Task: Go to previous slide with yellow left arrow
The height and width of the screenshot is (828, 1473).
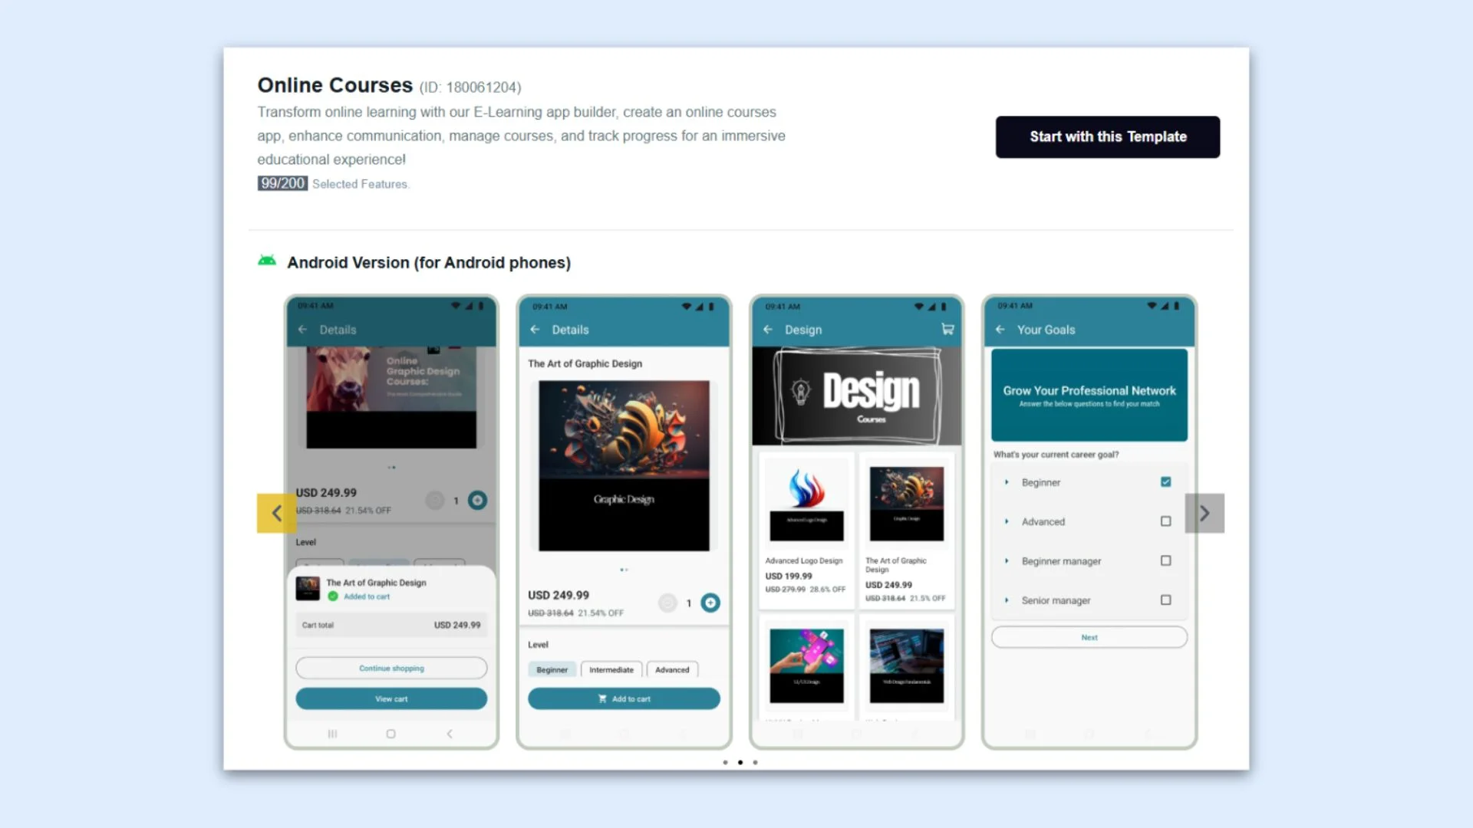Action: (276, 513)
